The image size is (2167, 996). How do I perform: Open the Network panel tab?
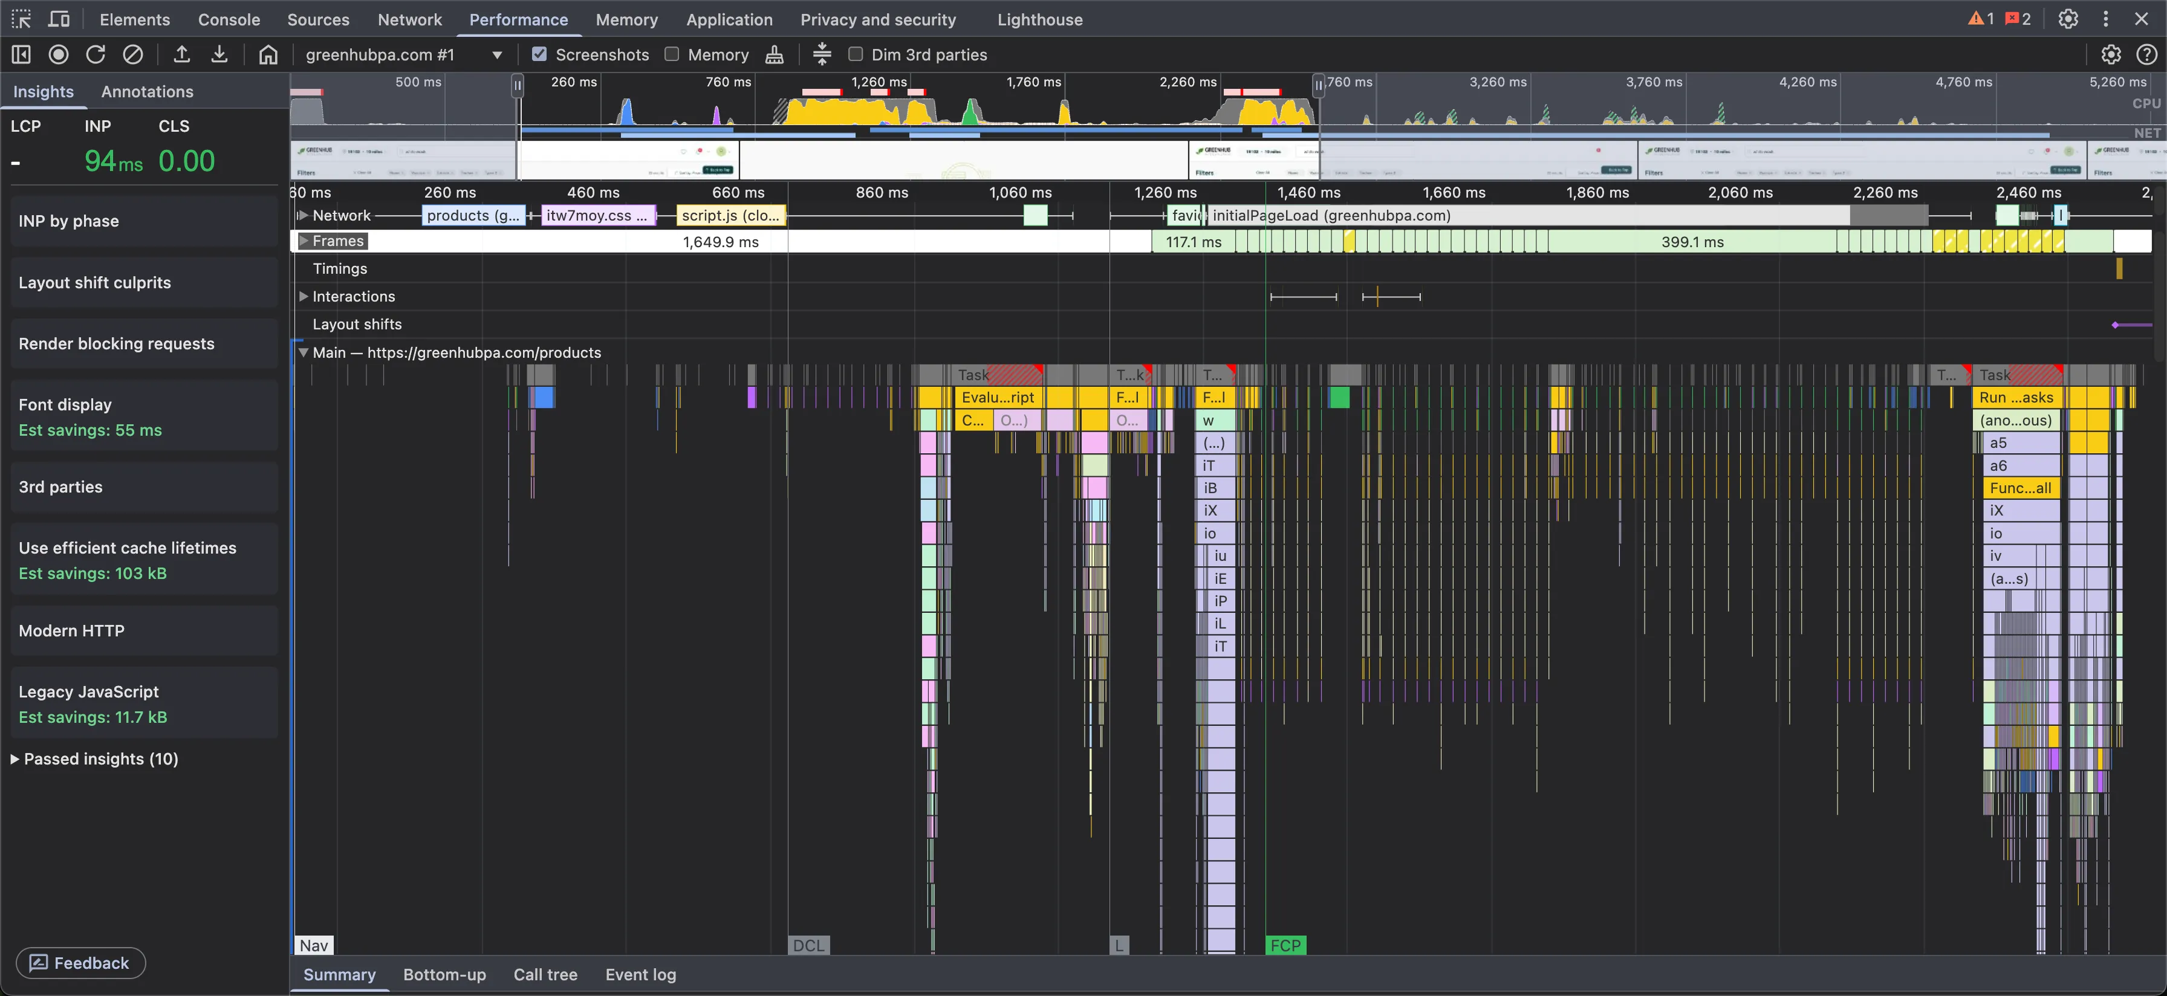click(410, 19)
